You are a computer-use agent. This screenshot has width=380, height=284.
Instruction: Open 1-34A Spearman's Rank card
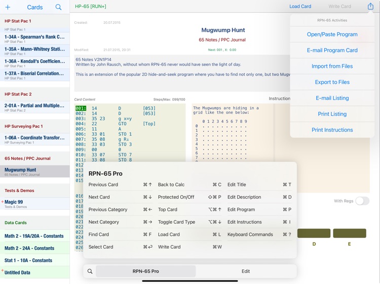click(34, 38)
